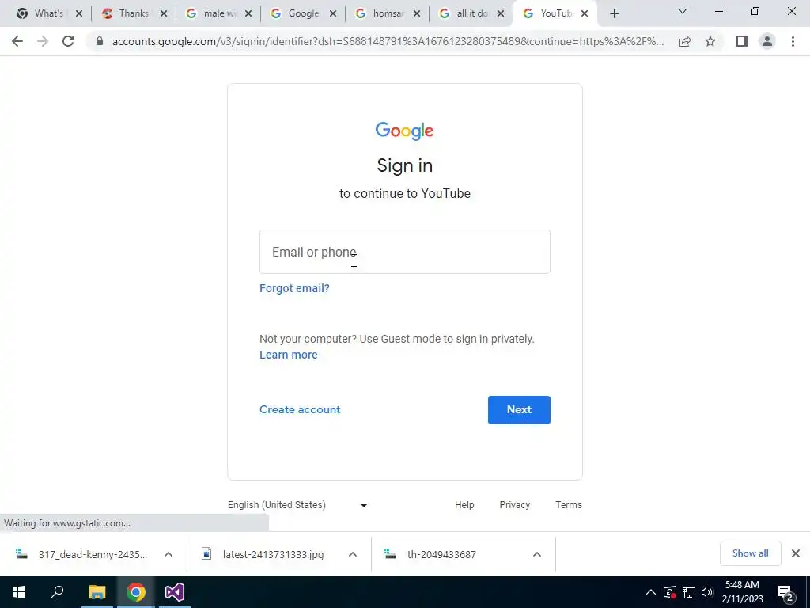Open the Chrome profile avatar icon
This screenshot has width=810, height=608.
pos(767,41)
